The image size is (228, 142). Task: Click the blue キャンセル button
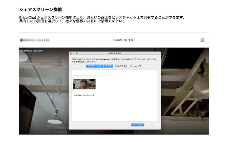(138, 125)
